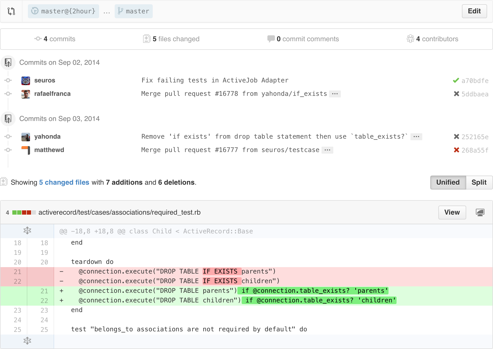Select the master@{2hour} base ref

64,11
